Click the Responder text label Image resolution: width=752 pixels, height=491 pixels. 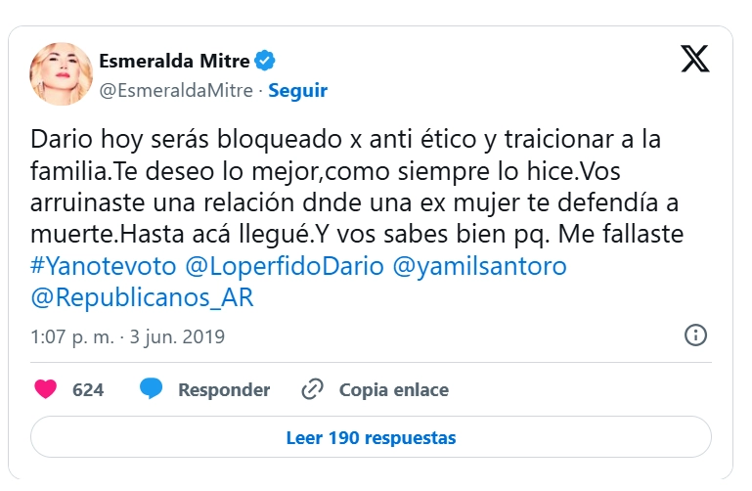click(x=224, y=389)
